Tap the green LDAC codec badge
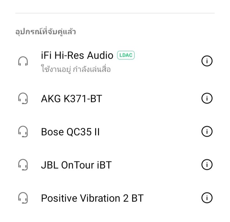Viewport: 230px width, 222px height. [126, 55]
